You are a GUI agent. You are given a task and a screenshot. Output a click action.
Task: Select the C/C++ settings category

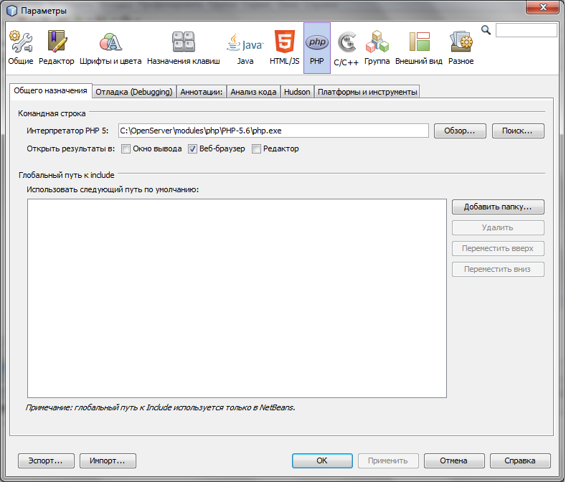coord(347,47)
